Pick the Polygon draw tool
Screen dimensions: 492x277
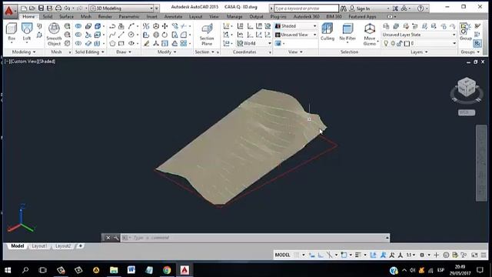click(112, 43)
